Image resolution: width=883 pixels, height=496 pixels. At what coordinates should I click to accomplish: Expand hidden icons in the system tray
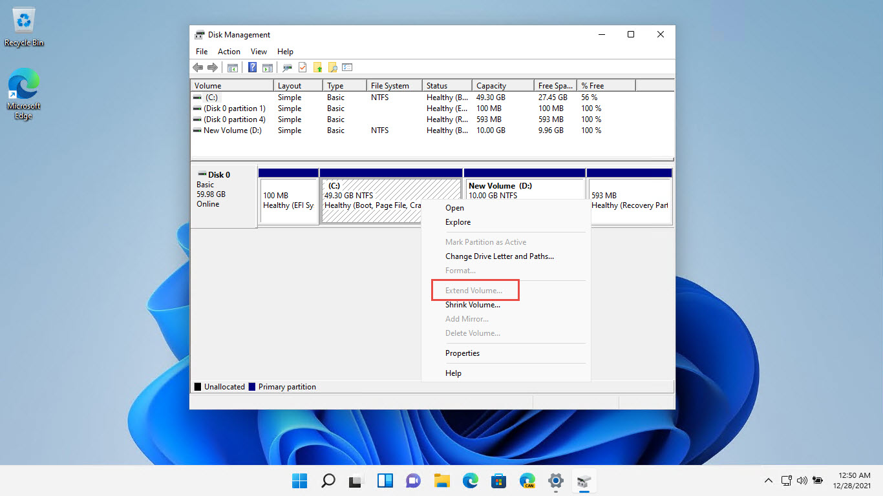pyautogui.click(x=768, y=480)
